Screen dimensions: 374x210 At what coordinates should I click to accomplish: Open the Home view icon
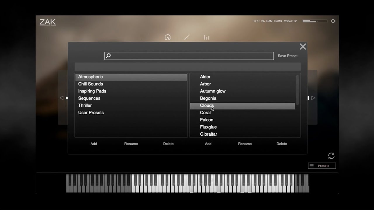click(167, 37)
